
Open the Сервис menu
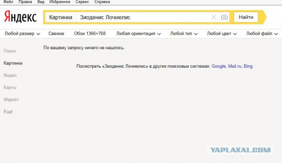pos(82,2)
